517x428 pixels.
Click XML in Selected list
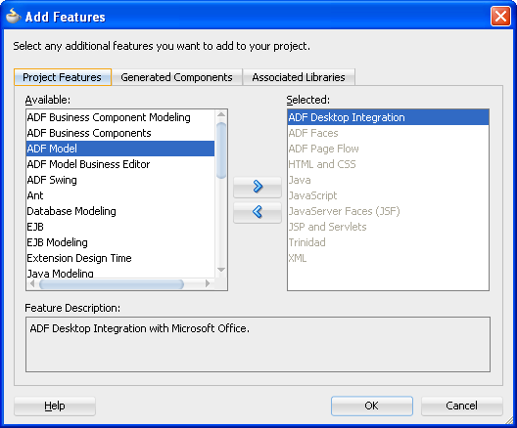pos(388,258)
